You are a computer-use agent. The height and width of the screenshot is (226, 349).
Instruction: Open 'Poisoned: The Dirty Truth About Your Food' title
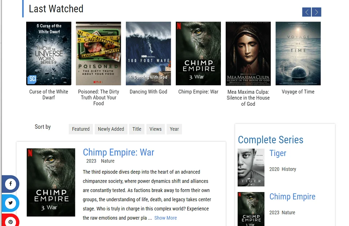coord(98,97)
